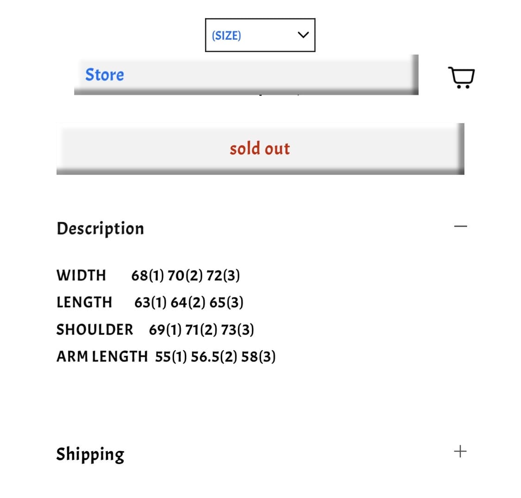Click the LENGTH label in the size chart
The height and width of the screenshot is (498, 521).
tap(84, 302)
